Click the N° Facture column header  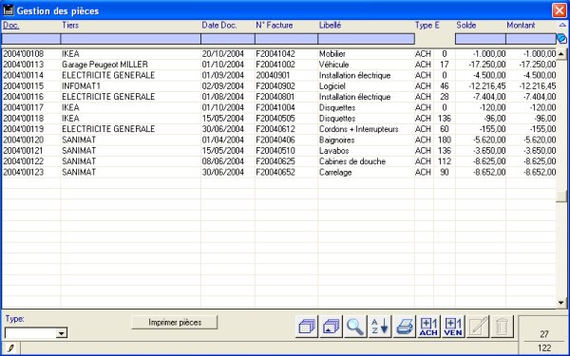tap(275, 25)
